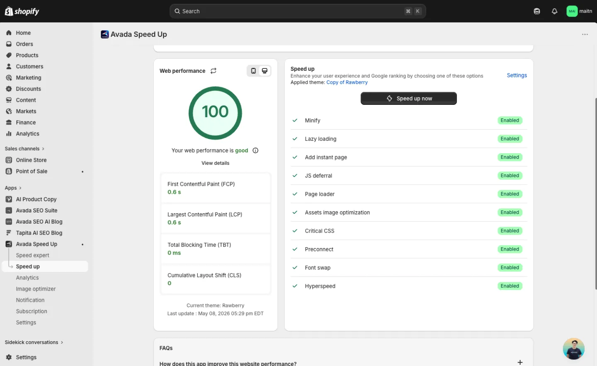The width and height of the screenshot is (597, 366).
Task: Open the Sidekick icon in top bar
Action: point(537,11)
